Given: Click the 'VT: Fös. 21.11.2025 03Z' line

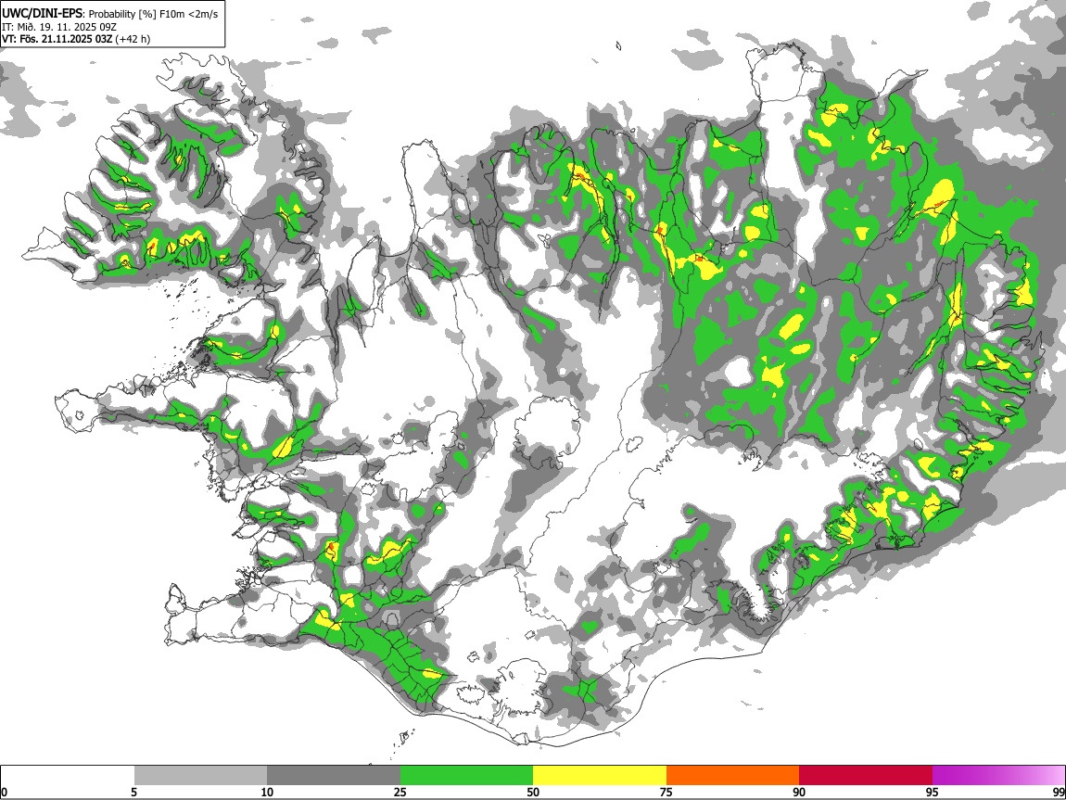Looking at the screenshot, I should coord(57,39).
